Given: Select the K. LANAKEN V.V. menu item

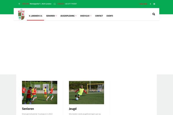Looking at the screenshot, I should 36,16.
